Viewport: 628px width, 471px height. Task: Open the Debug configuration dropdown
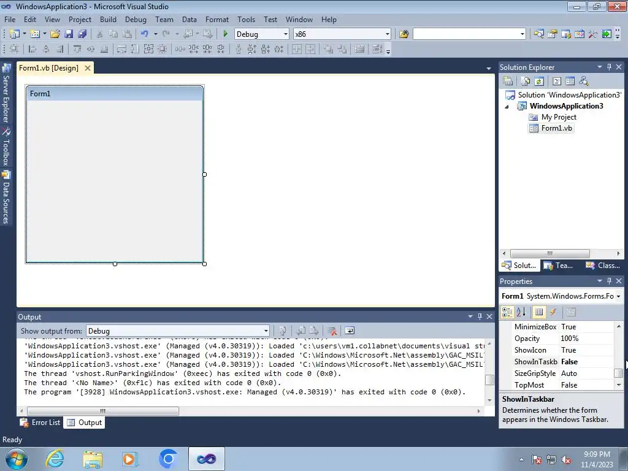[x=286, y=34]
